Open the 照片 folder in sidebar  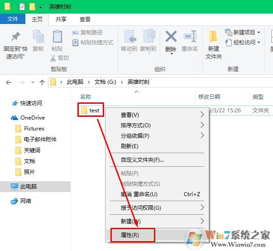tap(25, 172)
